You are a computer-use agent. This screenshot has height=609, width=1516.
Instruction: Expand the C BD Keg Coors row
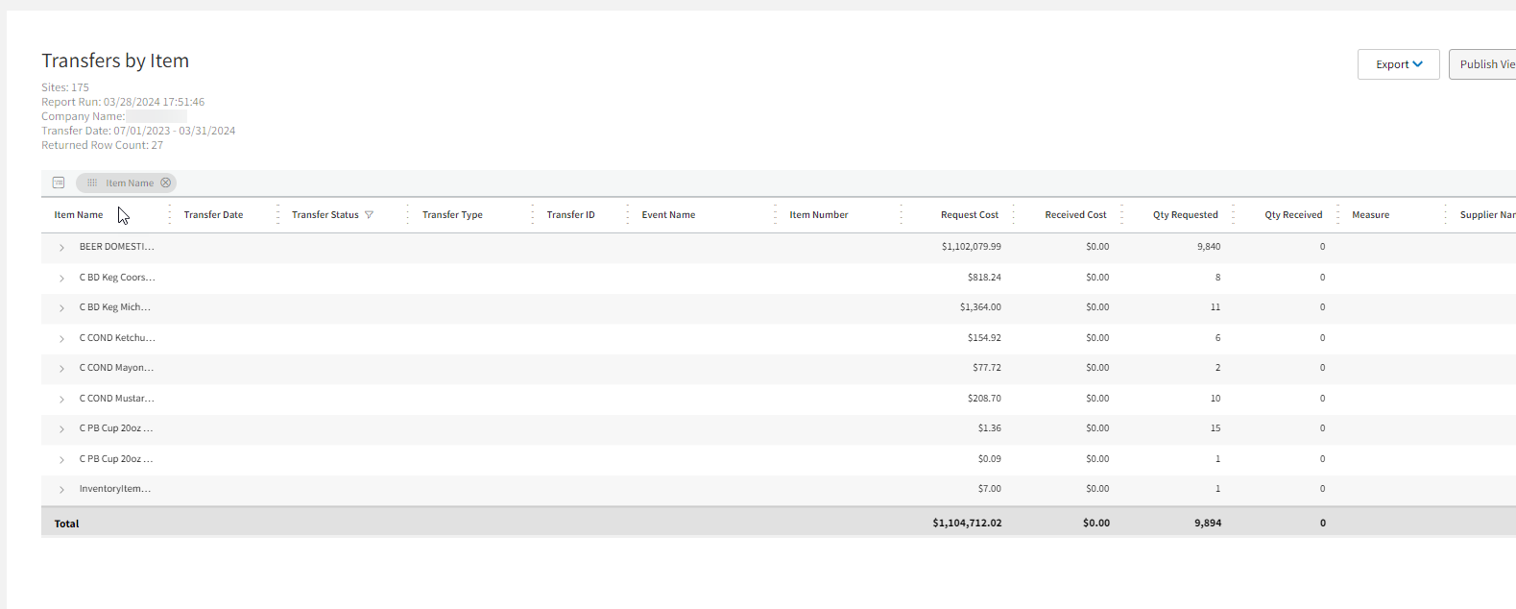61,279
